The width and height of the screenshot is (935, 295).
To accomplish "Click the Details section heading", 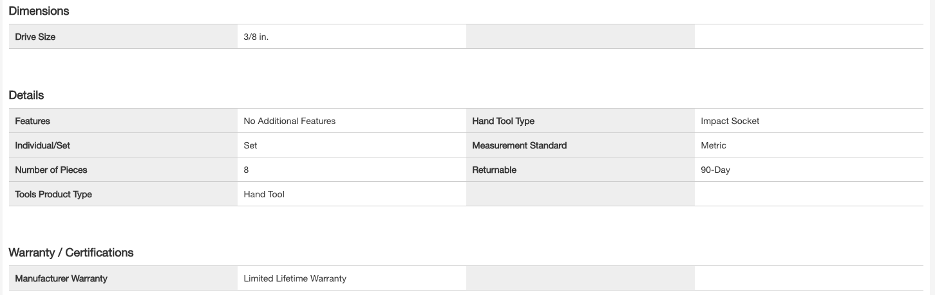I will pyautogui.click(x=26, y=95).
